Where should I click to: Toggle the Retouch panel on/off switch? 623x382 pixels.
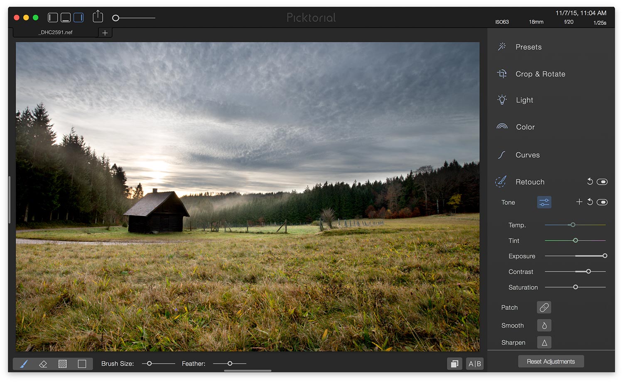602,182
